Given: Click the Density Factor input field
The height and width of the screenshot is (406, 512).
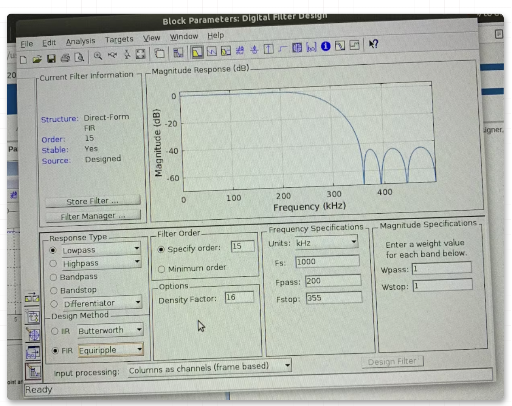Looking at the screenshot, I should [x=239, y=297].
